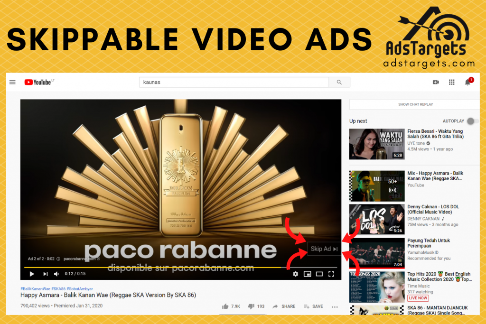Click the 790,402 views text
The width and height of the screenshot is (486, 324).
point(35,305)
